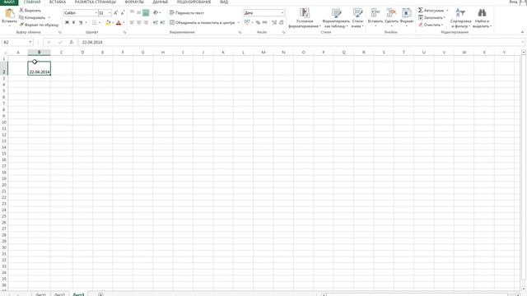Switch to РАЗМЕТКА СТРАНИЦЫ tab
Image resolution: width=527 pixels, height=296 pixels.
pyautogui.click(x=96, y=2)
